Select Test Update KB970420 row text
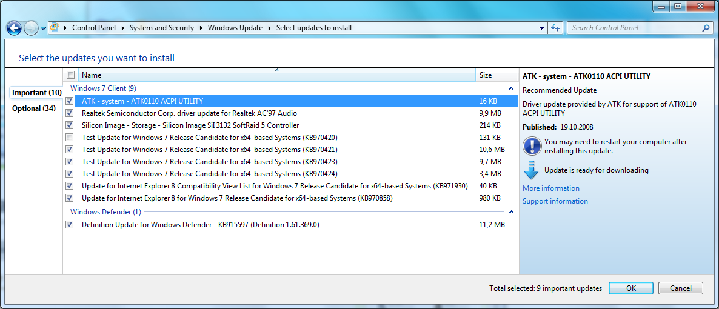 click(x=210, y=137)
